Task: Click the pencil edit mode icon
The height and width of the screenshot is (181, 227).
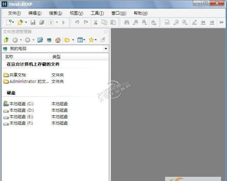Action: coord(194,22)
